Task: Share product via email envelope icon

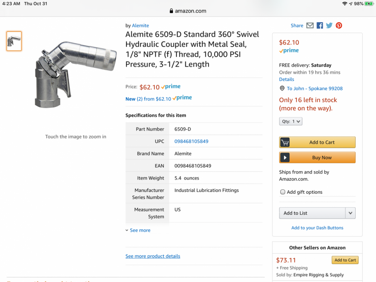Action: point(310,26)
